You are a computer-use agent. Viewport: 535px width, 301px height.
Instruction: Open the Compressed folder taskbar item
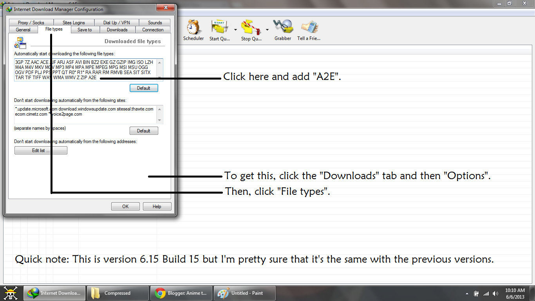117,293
